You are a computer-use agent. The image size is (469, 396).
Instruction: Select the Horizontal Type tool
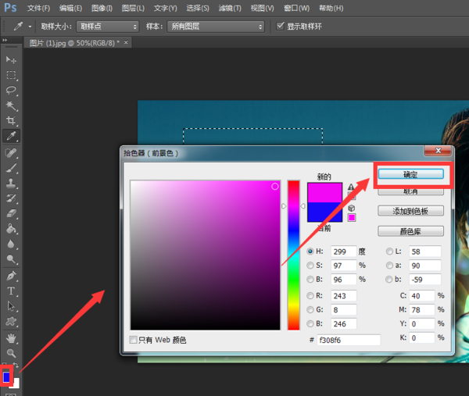point(11,291)
